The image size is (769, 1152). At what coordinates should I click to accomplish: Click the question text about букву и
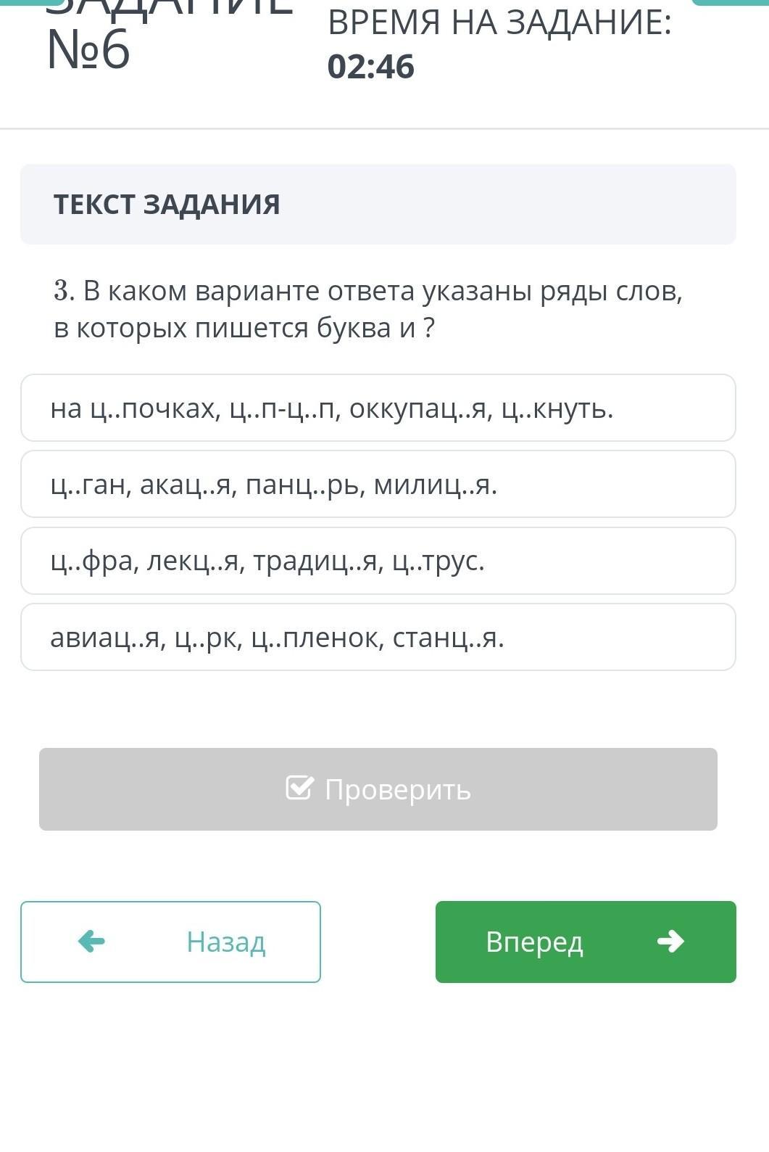click(x=368, y=309)
